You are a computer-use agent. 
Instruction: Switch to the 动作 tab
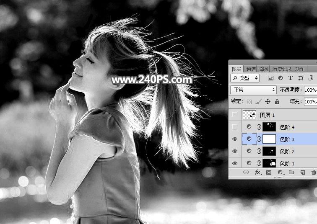[x=300, y=69]
